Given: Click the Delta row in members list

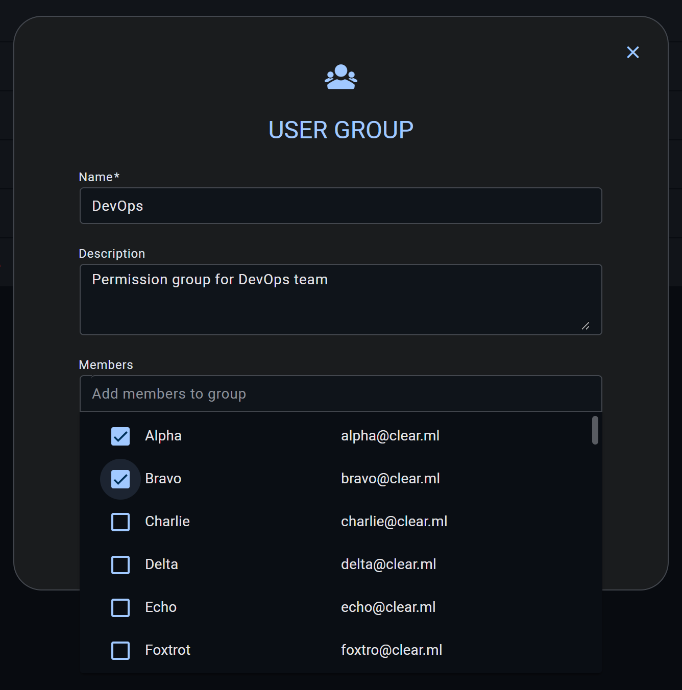Looking at the screenshot, I should pyautogui.click(x=161, y=564).
